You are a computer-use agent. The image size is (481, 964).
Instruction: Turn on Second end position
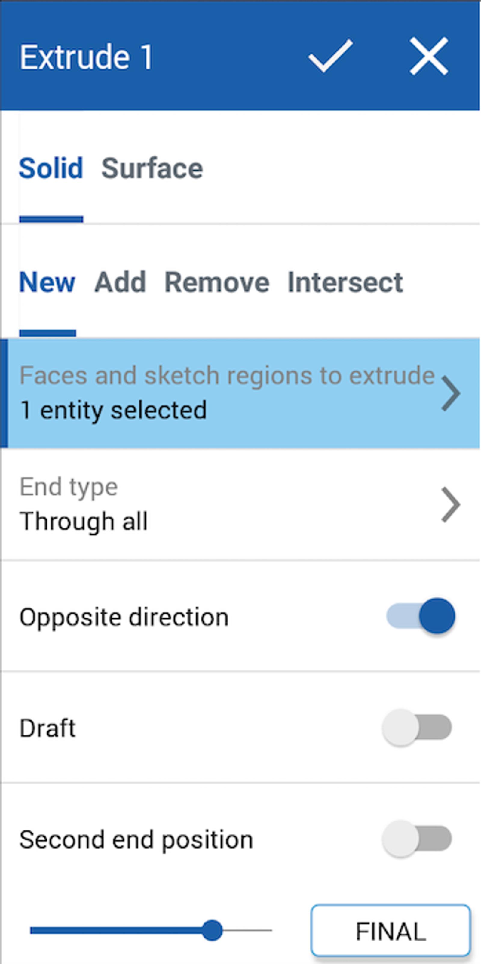pyautogui.click(x=417, y=839)
